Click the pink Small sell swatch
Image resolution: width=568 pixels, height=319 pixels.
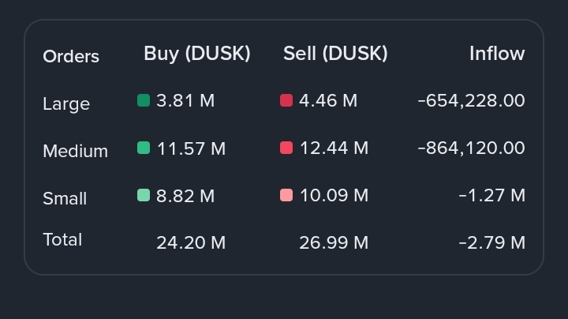(286, 195)
